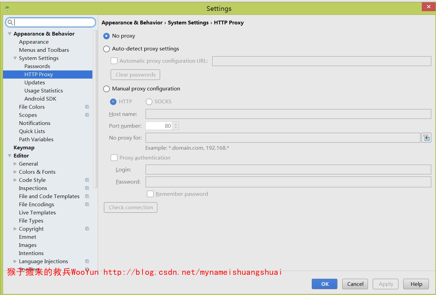The image size is (436, 295).
Task: Click project-level icon beside Inspections
Action: pos(87,188)
